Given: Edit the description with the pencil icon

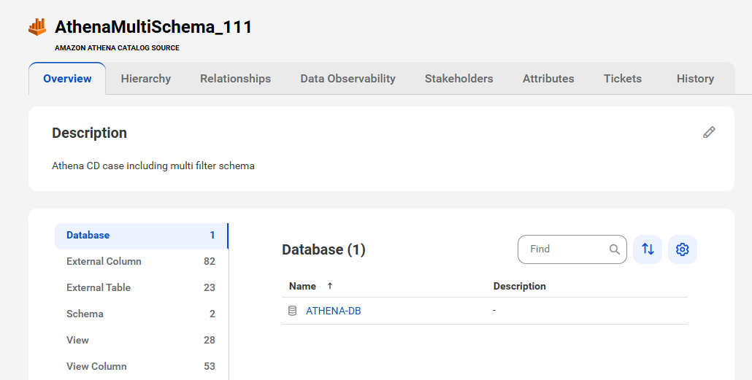Looking at the screenshot, I should 709,132.
